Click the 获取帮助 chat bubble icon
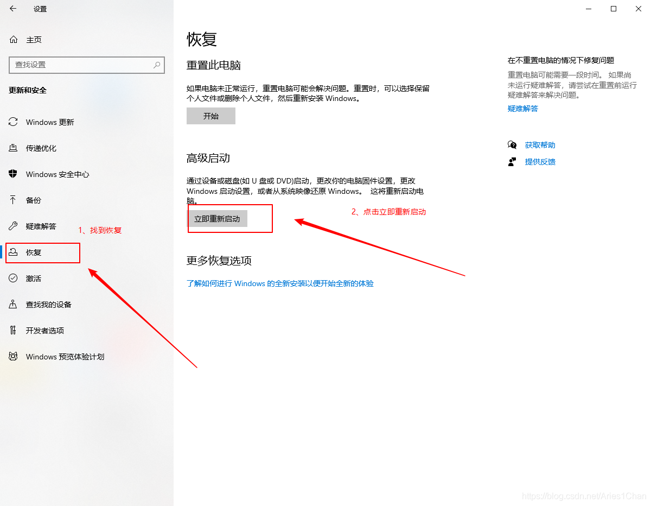Image resolution: width=651 pixels, height=506 pixels. pos(512,145)
